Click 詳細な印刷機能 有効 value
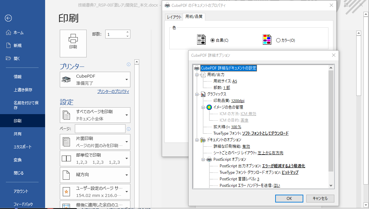The height and width of the screenshot is (209, 369). pos(246,146)
